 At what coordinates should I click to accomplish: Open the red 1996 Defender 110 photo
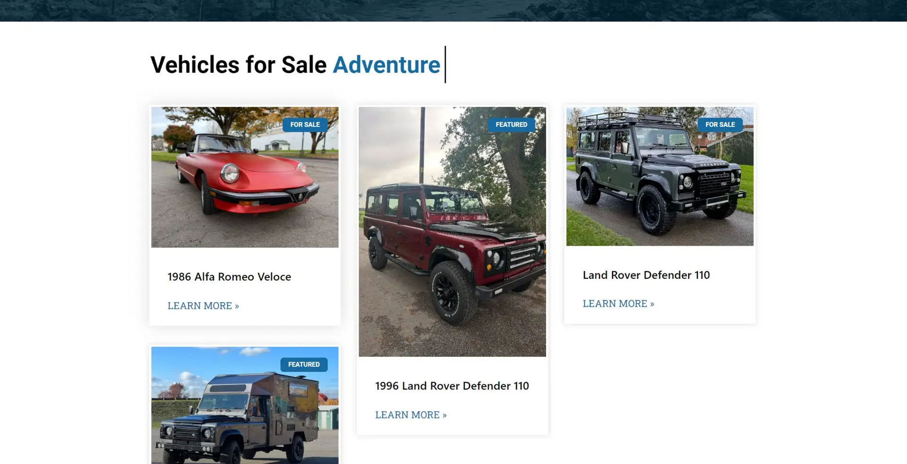coord(452,231)
